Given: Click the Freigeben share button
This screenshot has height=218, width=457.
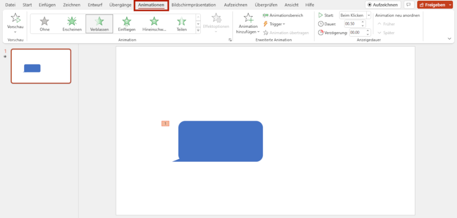Looking at the screenshot, I should [432, 4].
